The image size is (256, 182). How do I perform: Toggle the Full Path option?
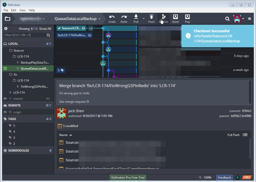click(x=234, y=135)
